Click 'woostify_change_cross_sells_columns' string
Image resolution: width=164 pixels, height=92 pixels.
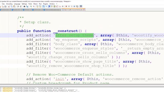coord(68,57)
